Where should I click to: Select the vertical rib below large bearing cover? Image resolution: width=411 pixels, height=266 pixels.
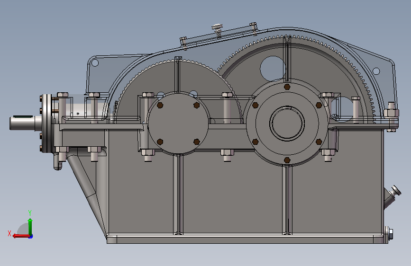click(x=287, y=200)
